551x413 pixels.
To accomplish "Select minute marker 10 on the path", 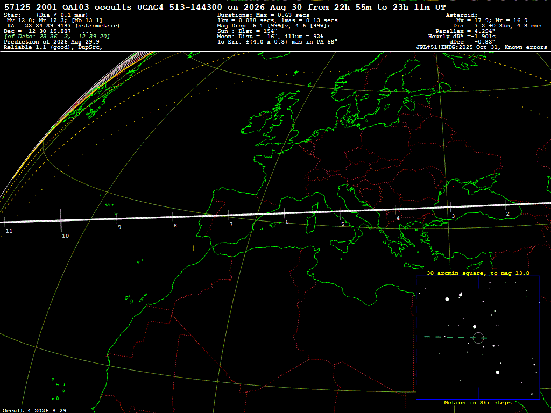I will click(x=65, y=236).
